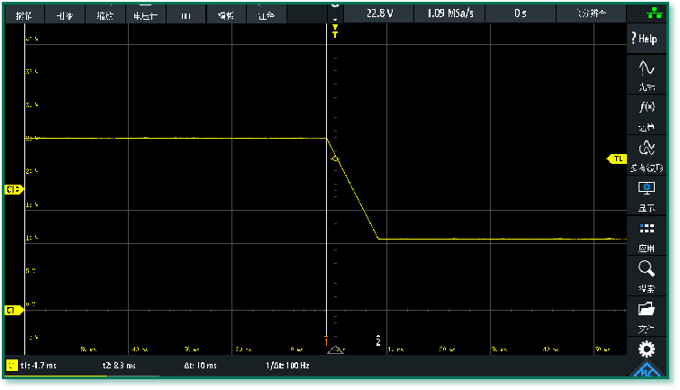Toggle the C1 label beside the t1 readout
The image size is (680, 390).
(x=12, y=367)
